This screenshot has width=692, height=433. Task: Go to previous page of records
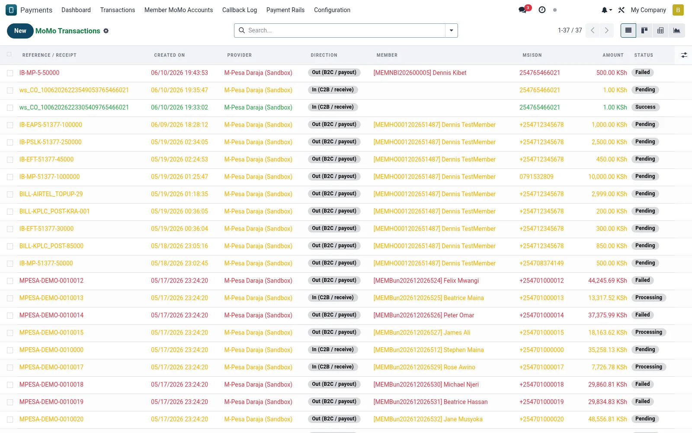pyautogui.click(x=593, y=30)
